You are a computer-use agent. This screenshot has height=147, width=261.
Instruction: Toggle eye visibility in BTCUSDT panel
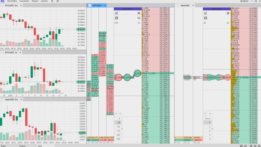pyautogui.click(x=139, y=23)
